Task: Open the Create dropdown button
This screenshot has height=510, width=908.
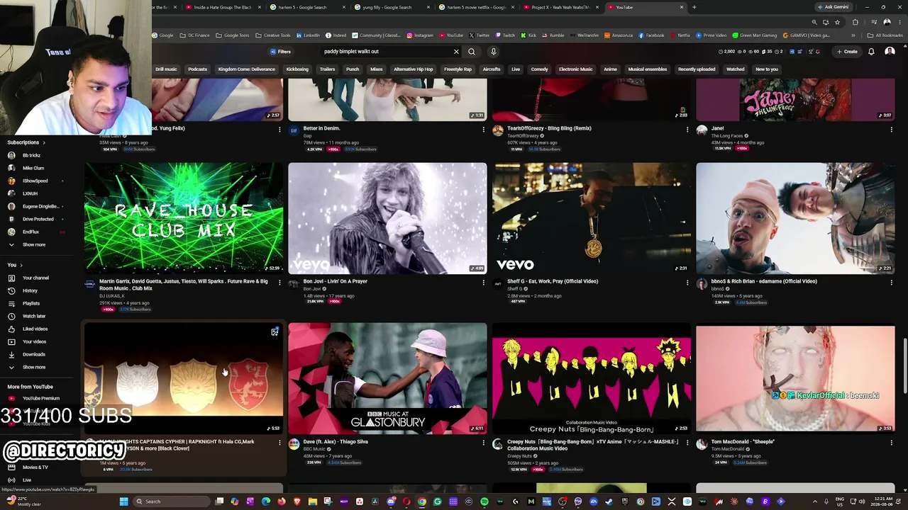Action: pyautogui.click(x=847, y=52)
